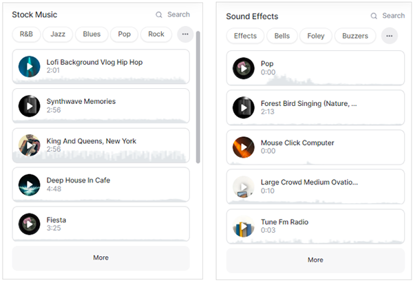
Task: Load More stock music tracks
Action: 101,258
